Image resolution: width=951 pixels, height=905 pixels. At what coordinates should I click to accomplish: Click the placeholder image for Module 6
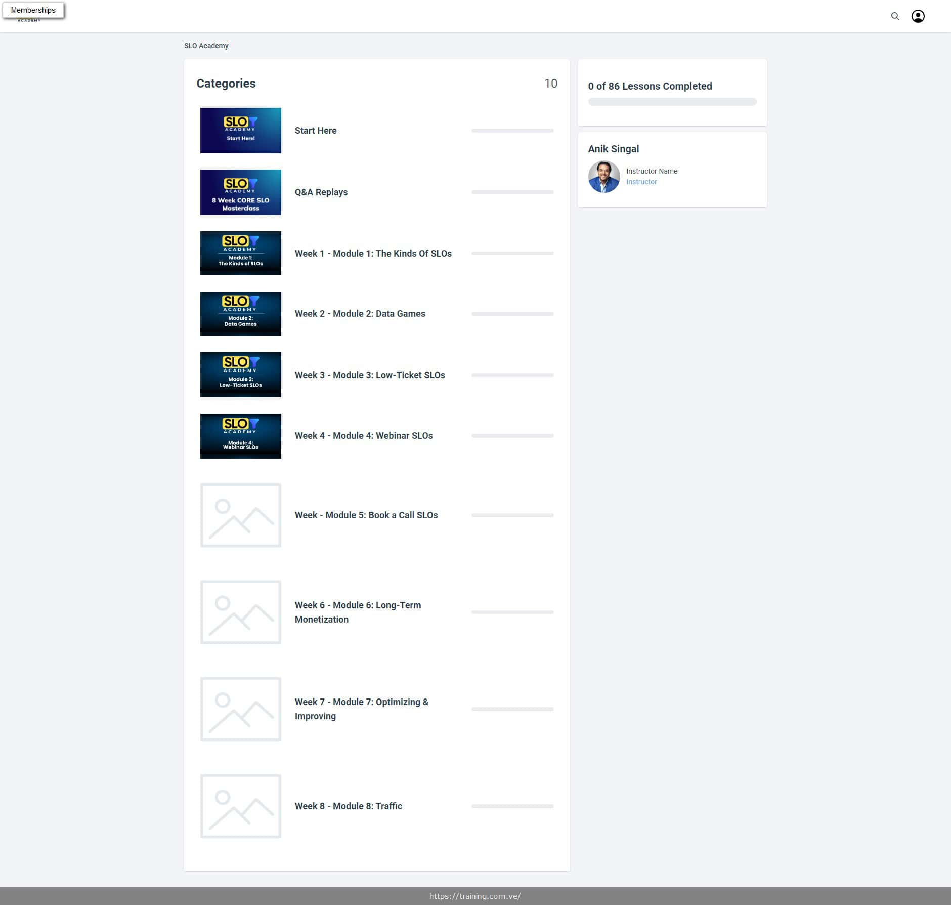(240, 612)
